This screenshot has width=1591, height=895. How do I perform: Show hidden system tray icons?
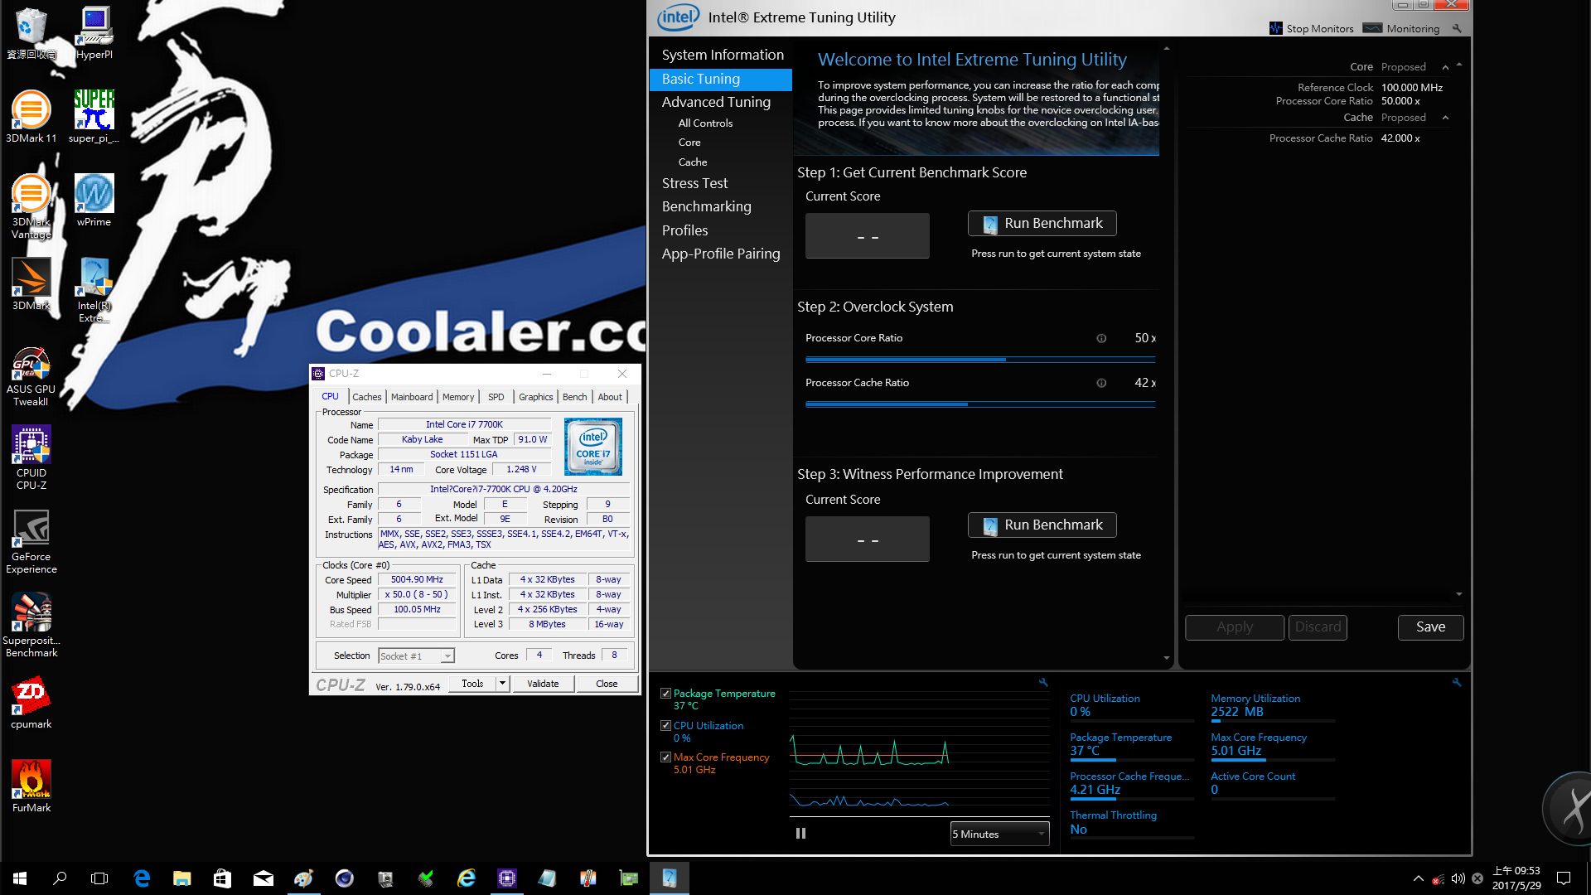1418,878
